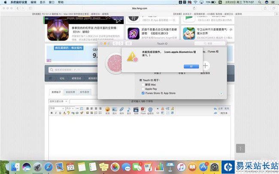Open the 帮助 menu
Viewport: 279px width, 174px height.
coord(61,2)
